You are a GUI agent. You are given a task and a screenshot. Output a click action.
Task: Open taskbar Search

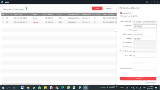[x=8, y=88]
